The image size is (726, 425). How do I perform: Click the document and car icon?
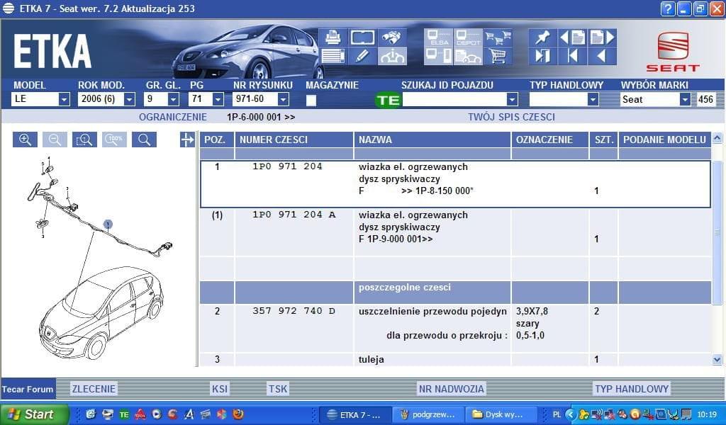[x=468, y=57]
